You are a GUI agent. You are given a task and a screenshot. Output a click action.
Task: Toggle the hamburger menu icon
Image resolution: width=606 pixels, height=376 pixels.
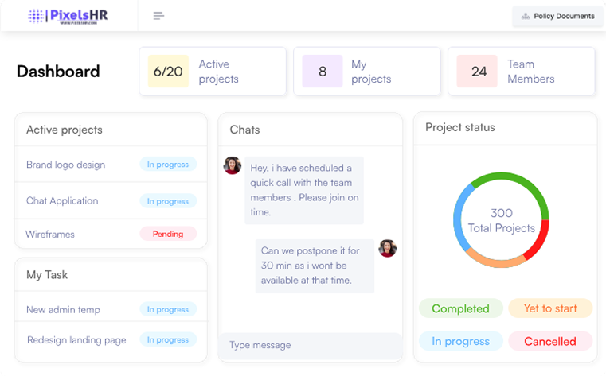pos(158,16)
